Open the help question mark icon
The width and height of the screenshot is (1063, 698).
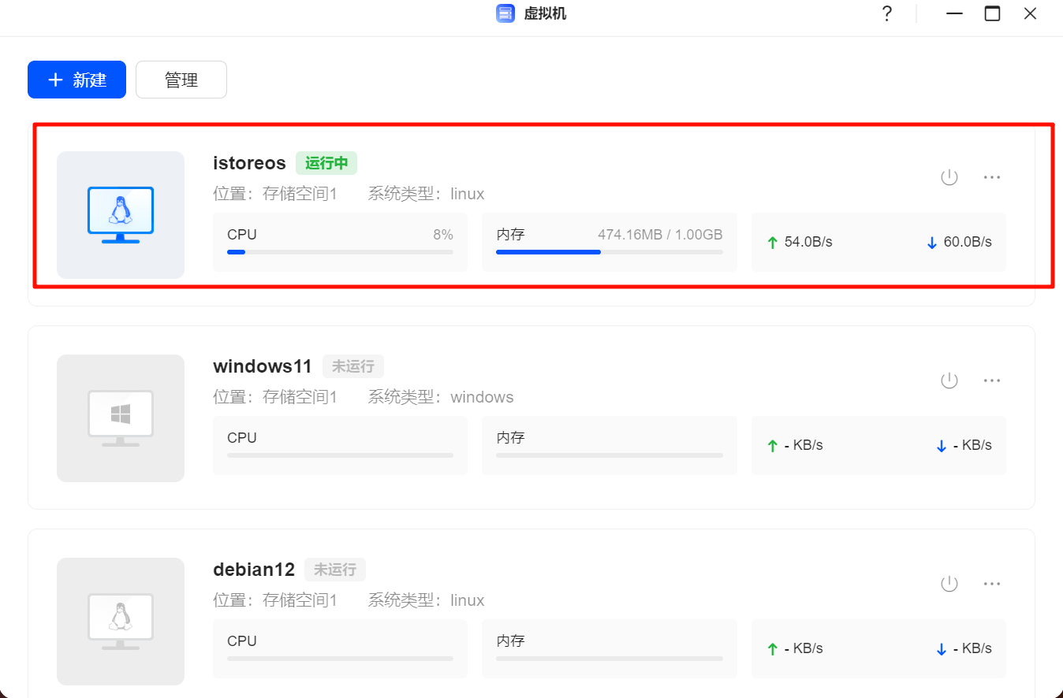(887, 13)
